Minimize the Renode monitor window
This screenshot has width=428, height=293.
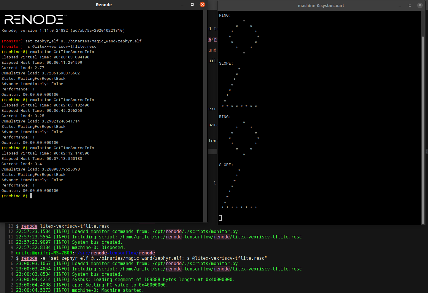[x=182, y=5]
